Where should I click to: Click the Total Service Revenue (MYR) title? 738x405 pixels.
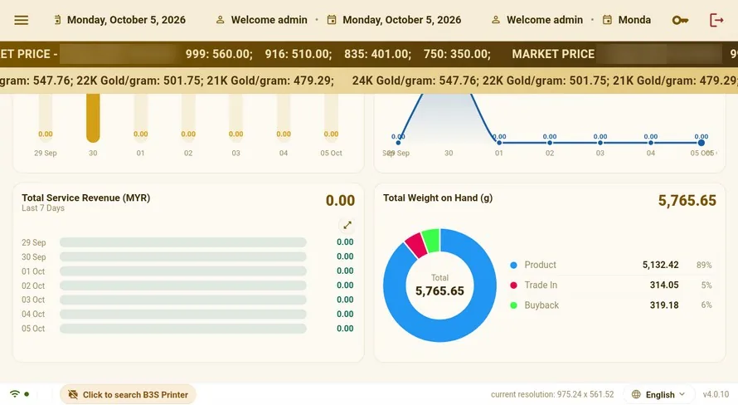tap(85, 198)
